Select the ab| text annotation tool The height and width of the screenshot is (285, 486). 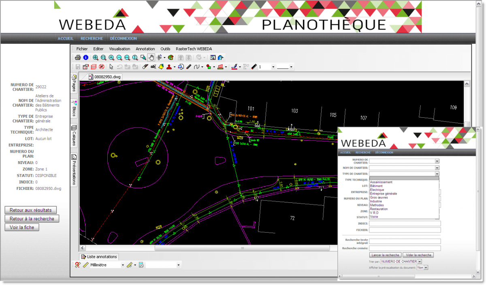tap(153, 67)
